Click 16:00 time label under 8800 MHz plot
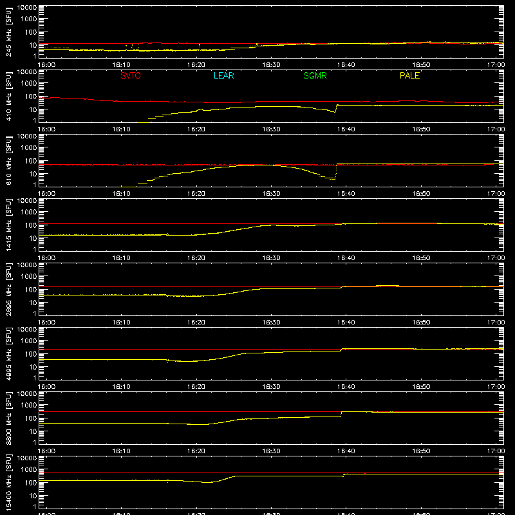Screen dimensions: 515x515 [46, 451]
